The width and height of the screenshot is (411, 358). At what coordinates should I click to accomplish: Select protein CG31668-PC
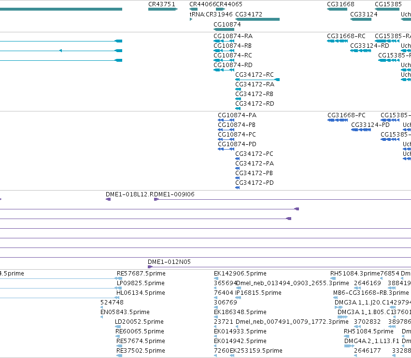(346, 115)
